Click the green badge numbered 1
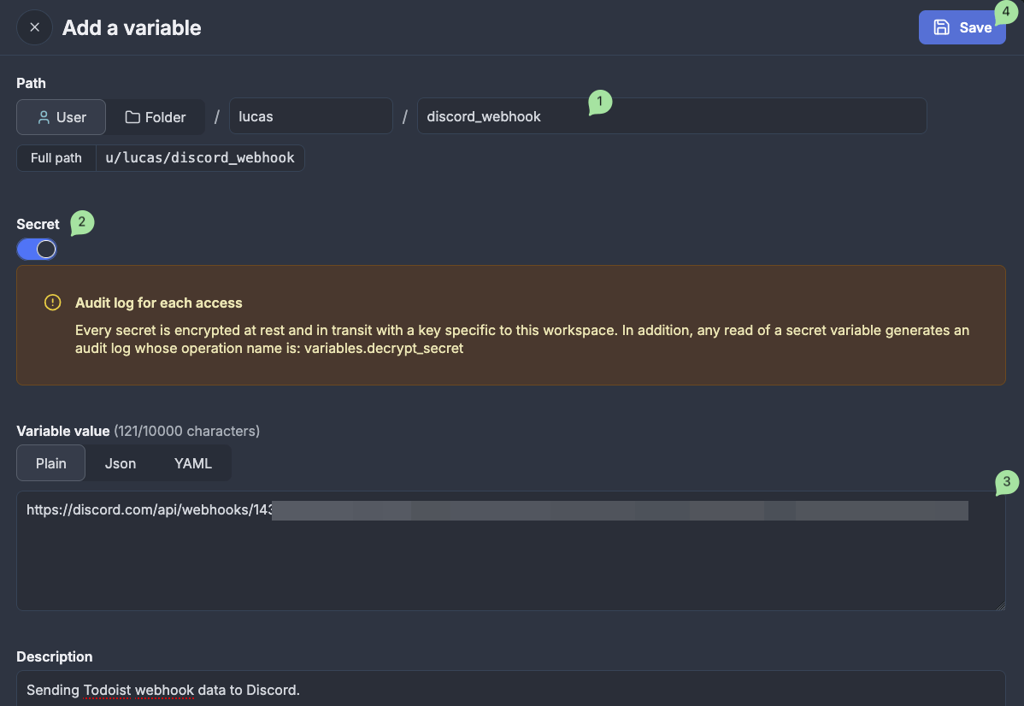Viewport: 1024px width, 706px height. click(600, 101)
